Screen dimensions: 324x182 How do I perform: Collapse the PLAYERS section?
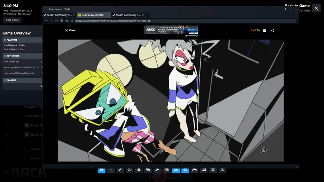22,80
